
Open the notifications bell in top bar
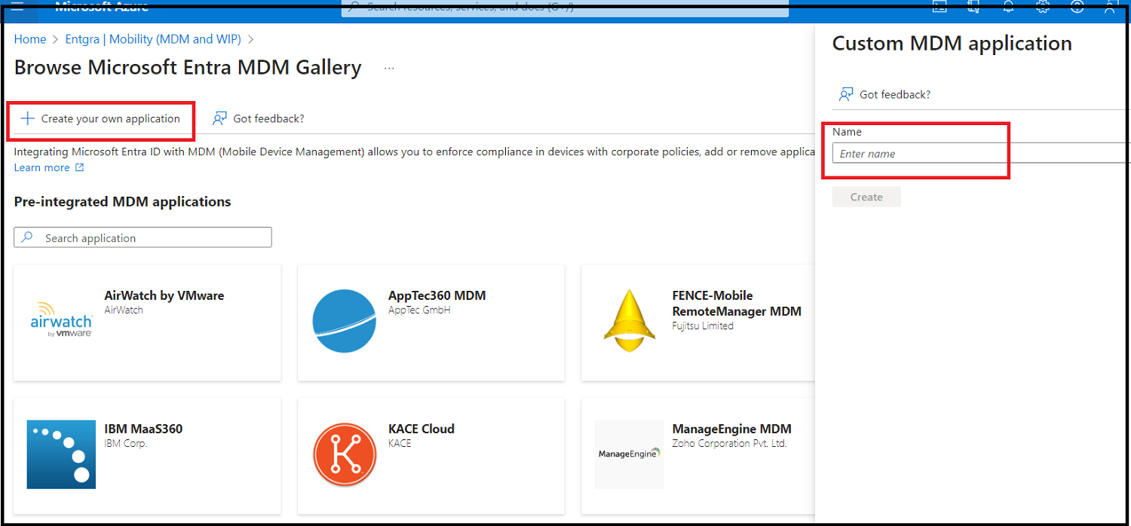pos(1009,7)
